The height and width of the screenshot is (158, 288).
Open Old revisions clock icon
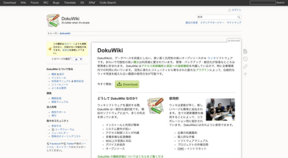pyautogui.click(x=245, y=59)
